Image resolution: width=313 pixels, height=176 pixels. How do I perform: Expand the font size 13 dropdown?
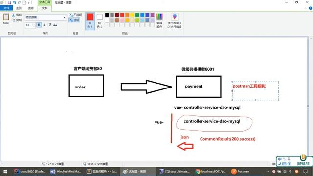pos(34,25)
